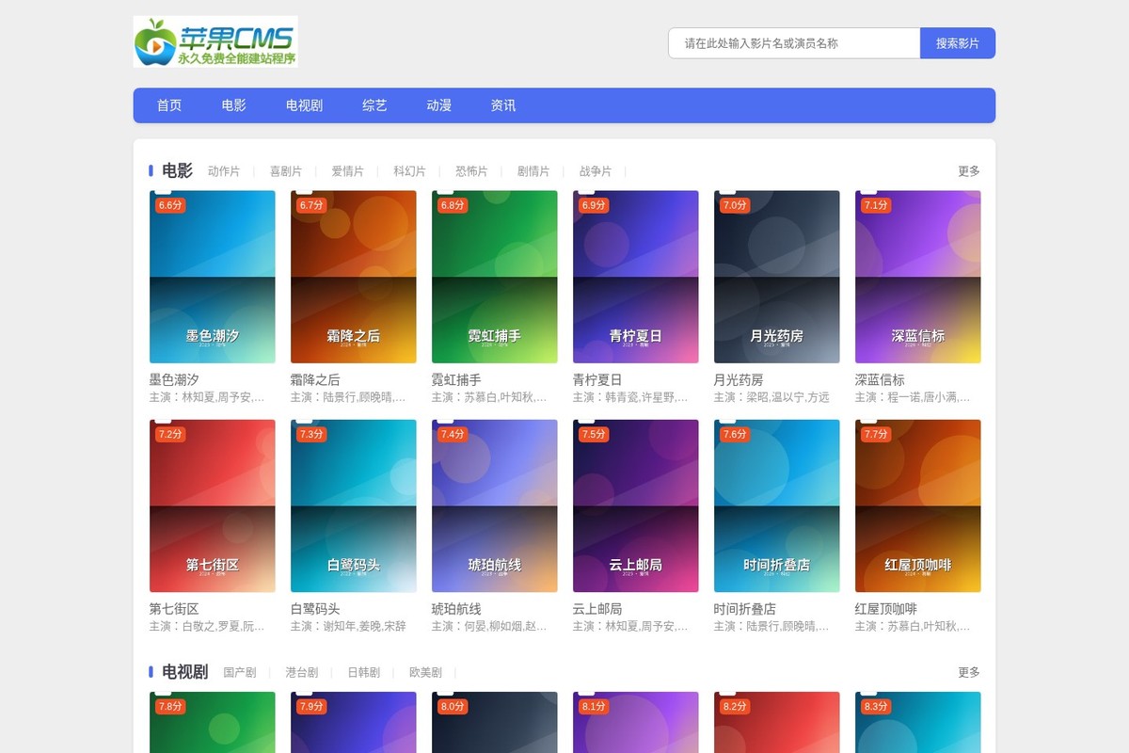Choose the 日韩剧 category link
Screen dimensions: 1129x753
364,673
